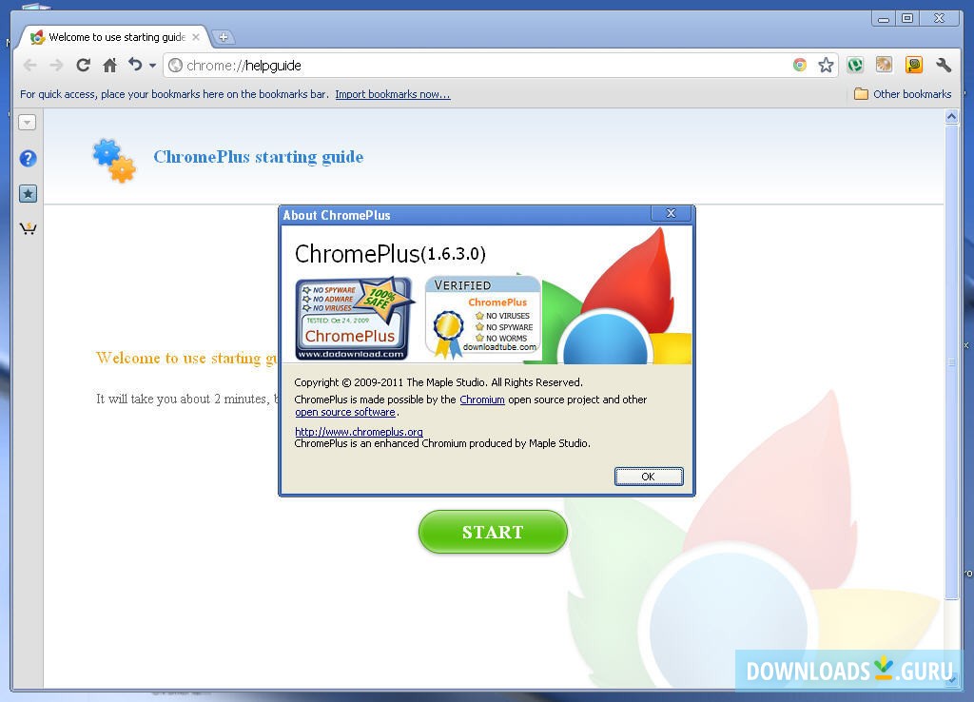
Task: Reload the page with the refresh icon
Action: (83, 65)
